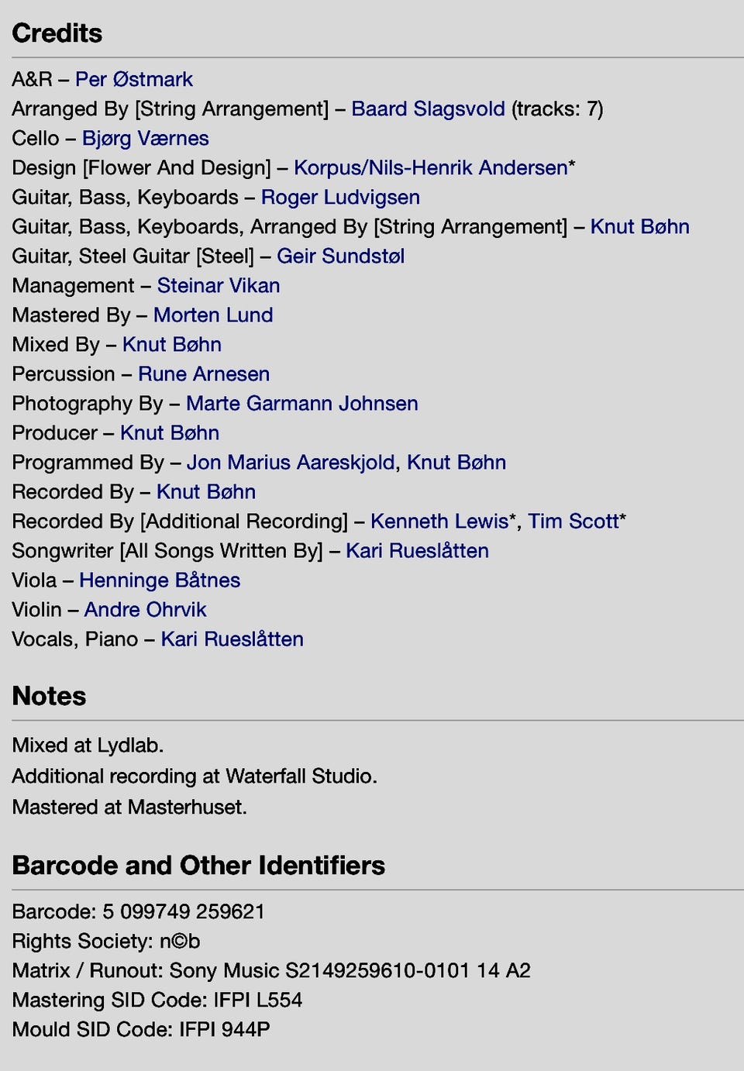Click the Steinar Vikan management link
Viewport: 744px width, 1071px height.
coord(219,285)
